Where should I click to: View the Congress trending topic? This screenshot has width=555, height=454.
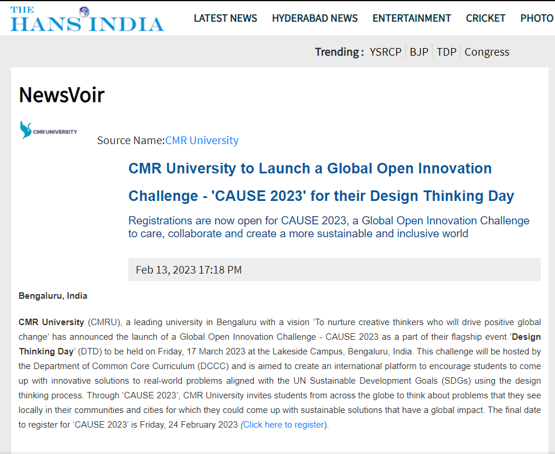(x=486, y=52)
